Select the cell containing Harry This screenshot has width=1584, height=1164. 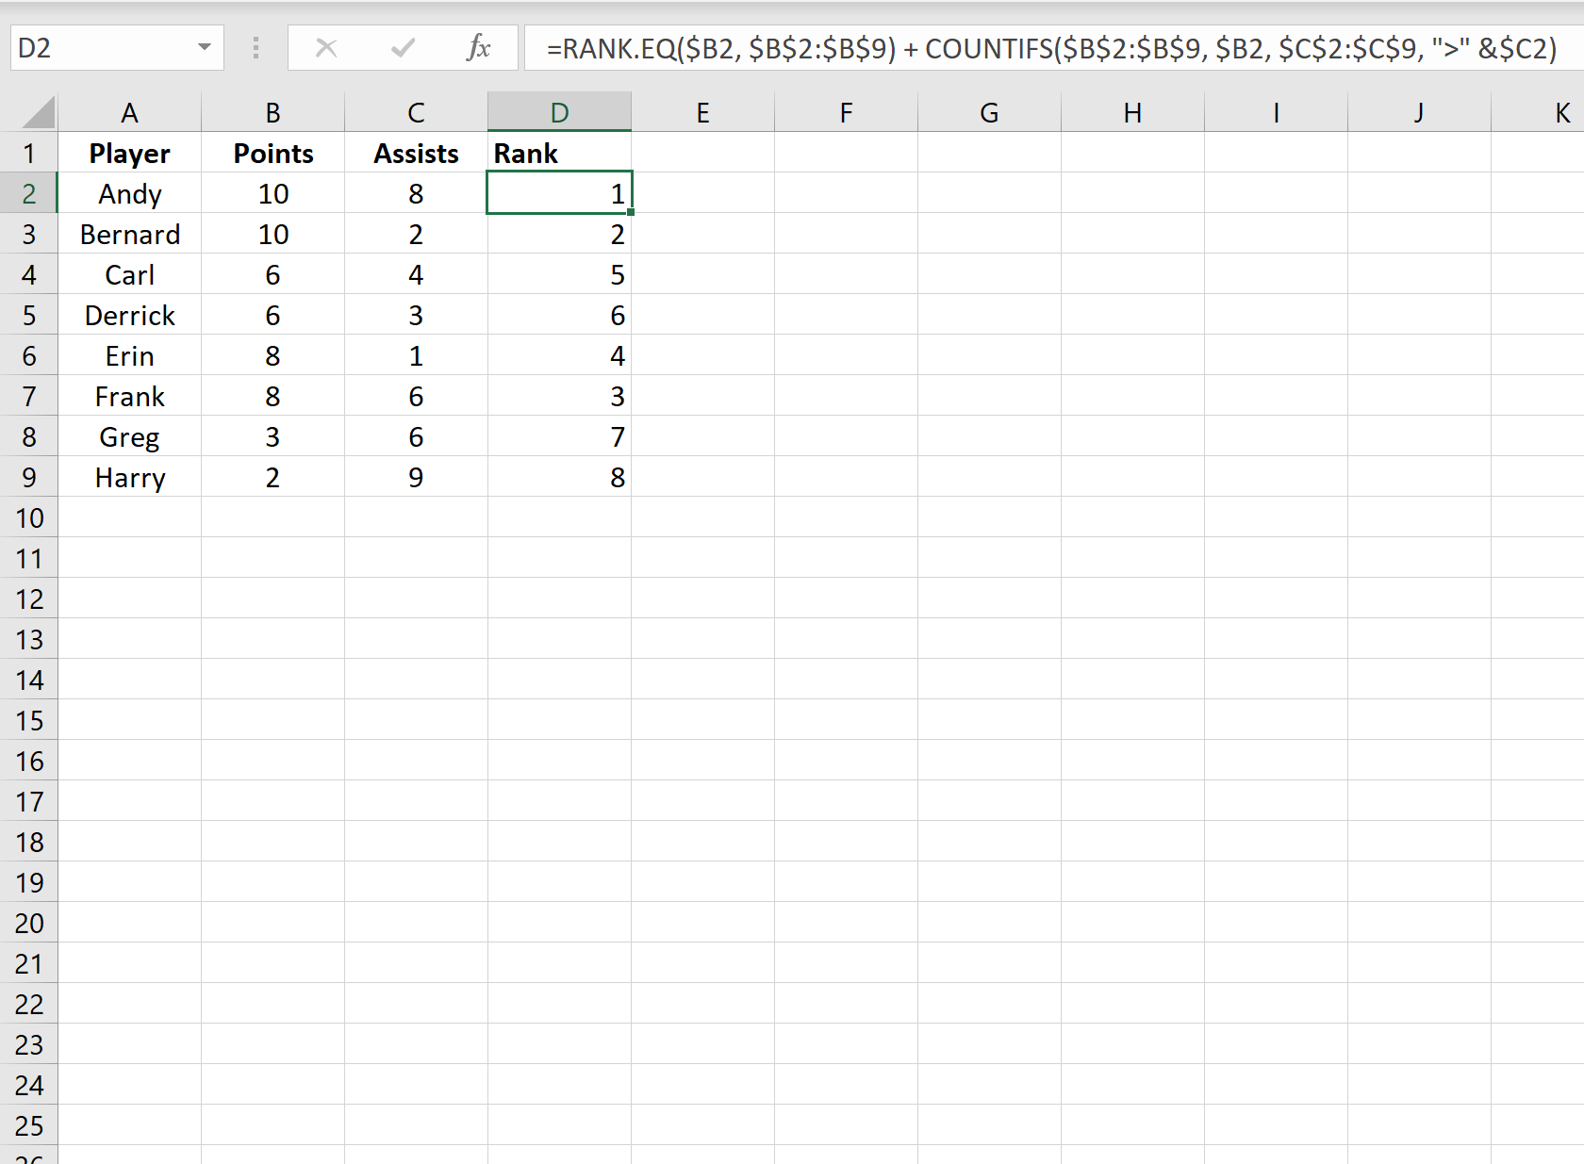(x=130, y=478)
